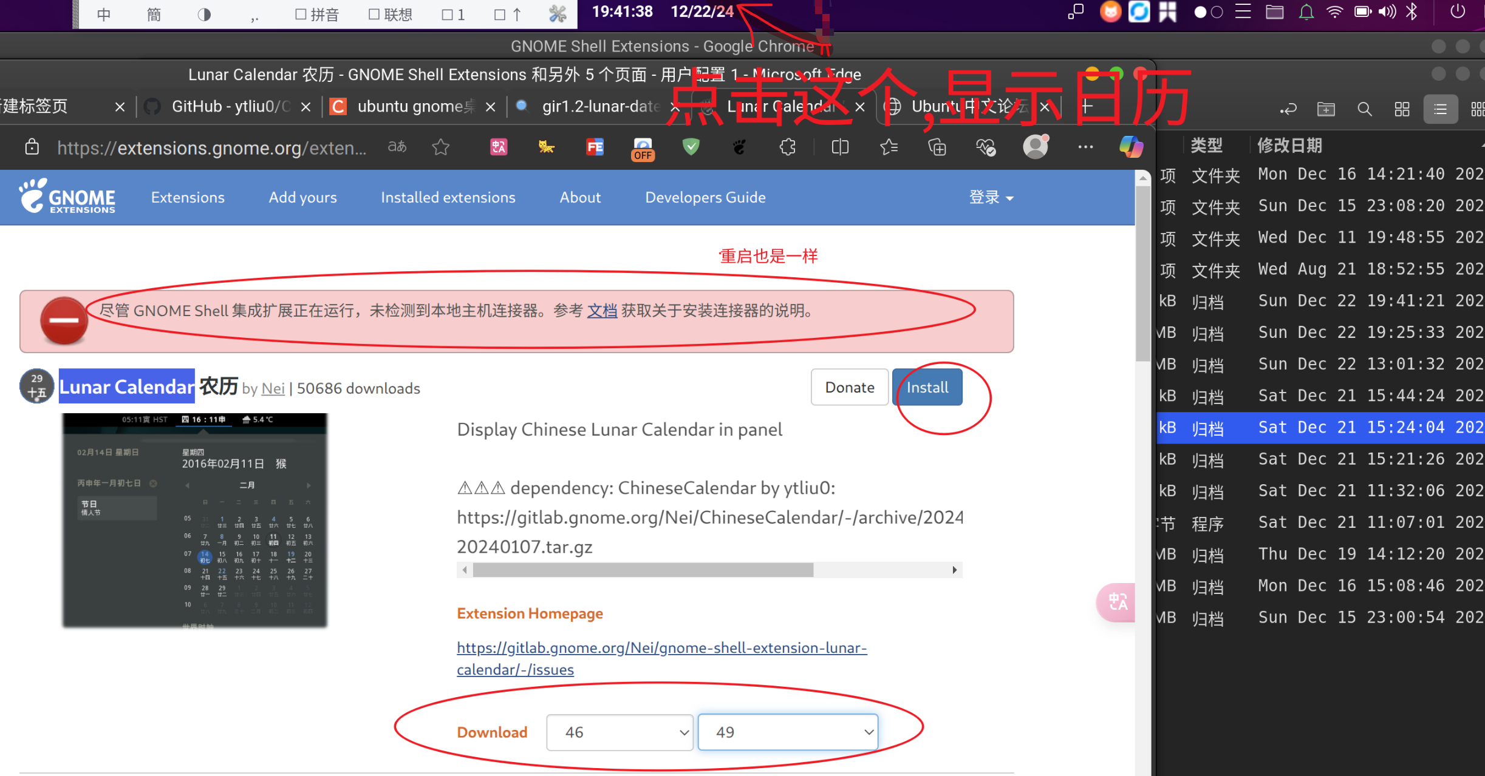Open the extension version dropdown showing 49
This screenshot has width=1485, height=776.
pyautogui.click(x=788, y=732)
